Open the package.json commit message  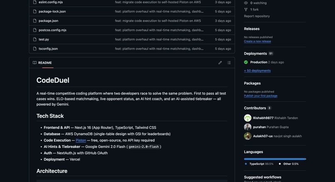coord(158,21)
